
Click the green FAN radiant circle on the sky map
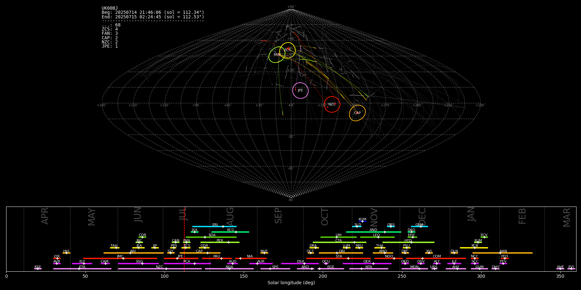coord(277,55)
